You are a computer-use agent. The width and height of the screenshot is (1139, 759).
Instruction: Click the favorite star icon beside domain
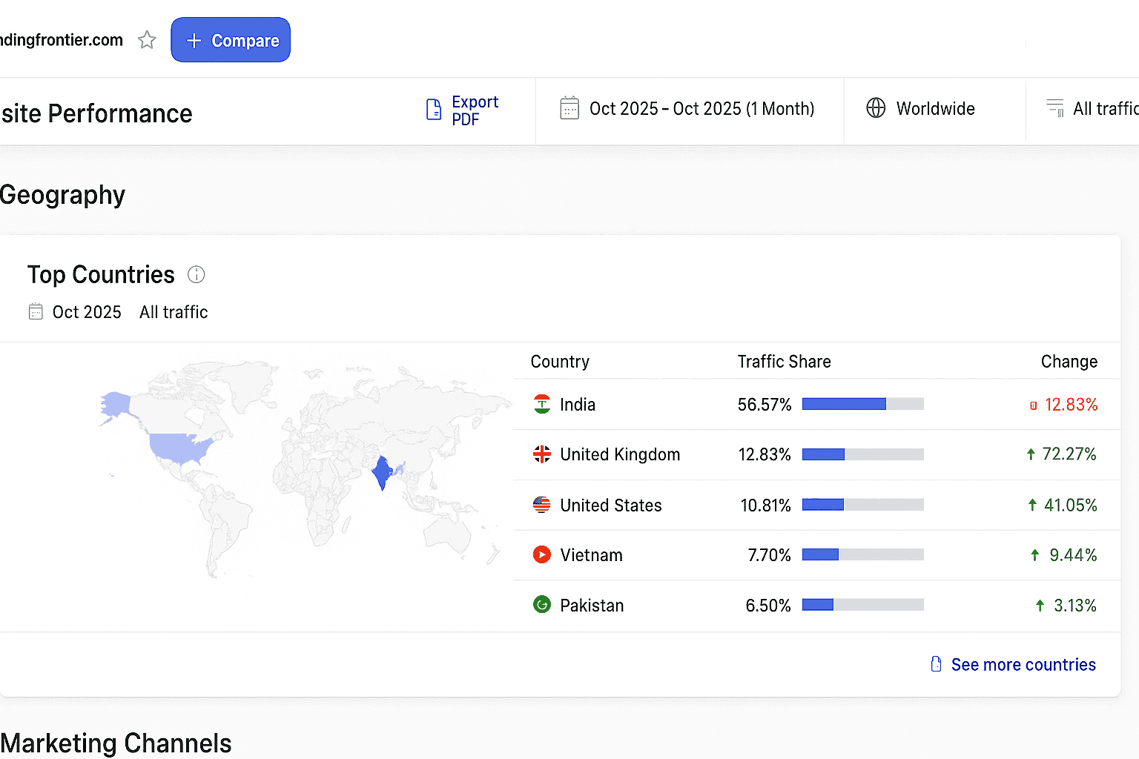[x=147, y=40]
